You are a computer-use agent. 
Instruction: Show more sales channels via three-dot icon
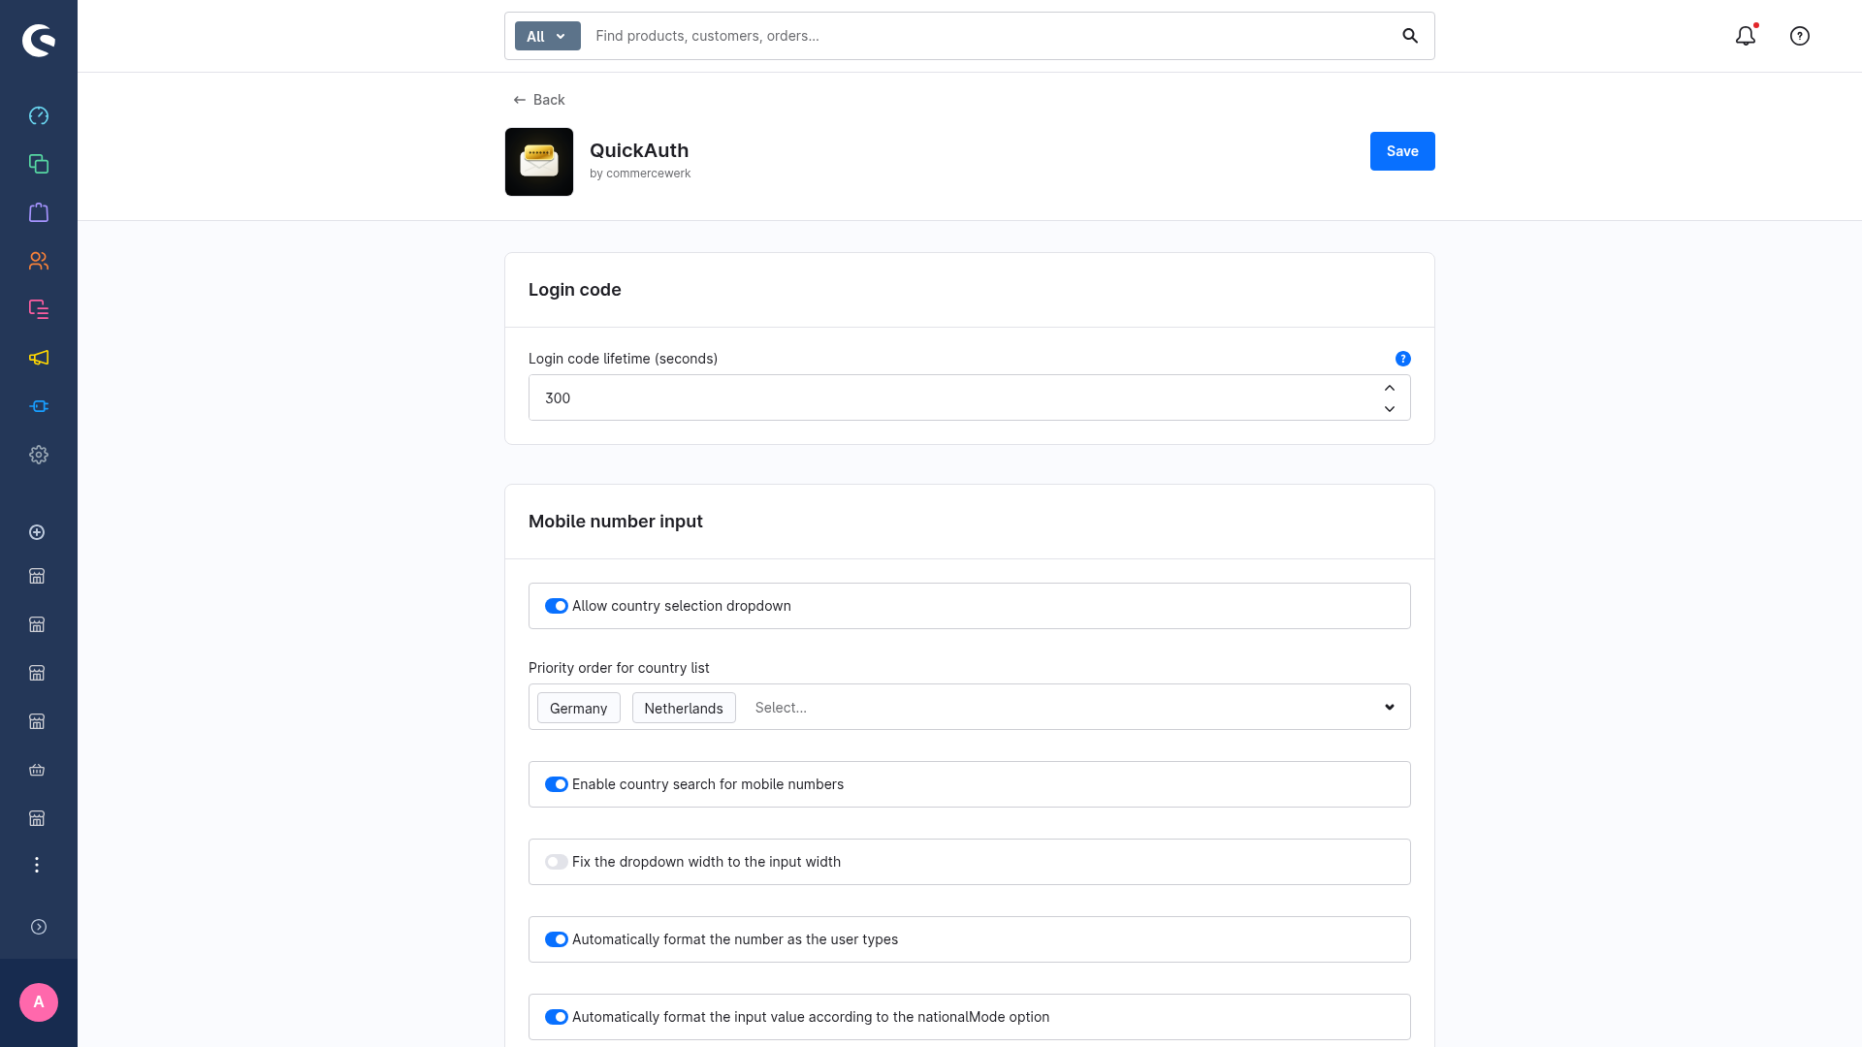pyautogui.click(x=37, y=865)
